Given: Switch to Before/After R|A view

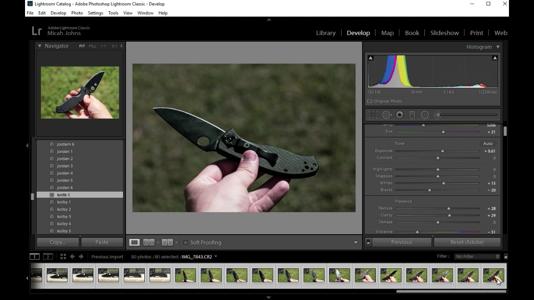Looking at the screenshot, I should 149,242.
